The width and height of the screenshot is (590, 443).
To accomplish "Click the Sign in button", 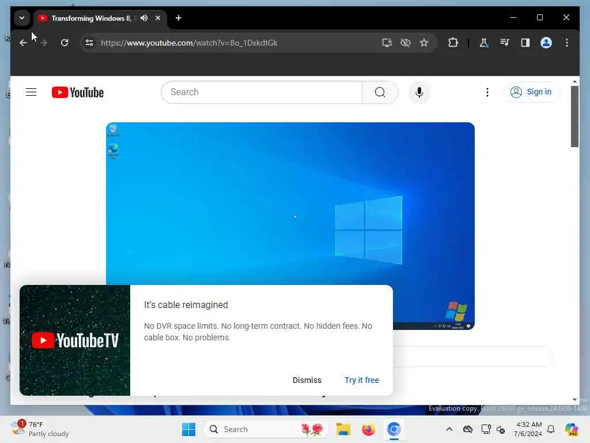I will point(531,92).
